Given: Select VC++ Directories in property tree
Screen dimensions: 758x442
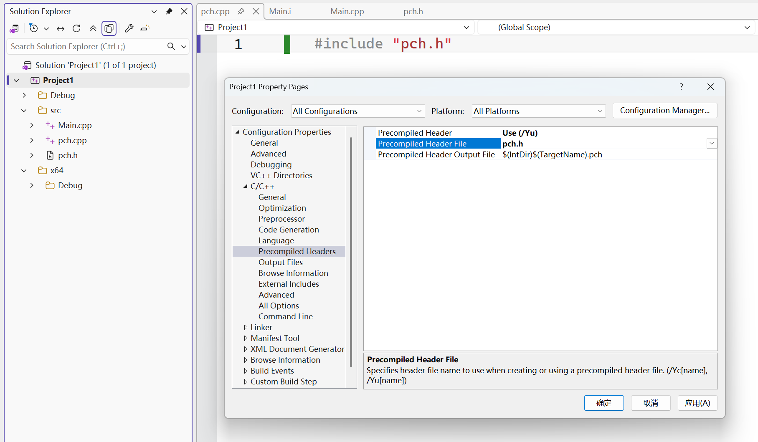Looking at the screenshot, I should coord(281,176).
